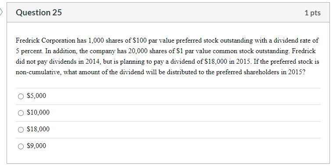Click the word "non-cumulative" in the question
The image size is (333, 166).
click(x=39, y=72)
